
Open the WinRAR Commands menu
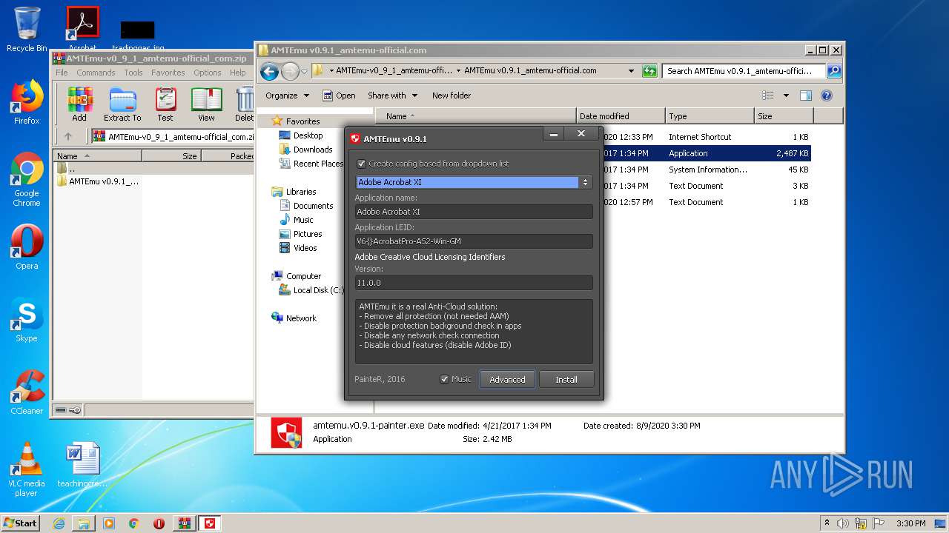[x=96, y=73]
